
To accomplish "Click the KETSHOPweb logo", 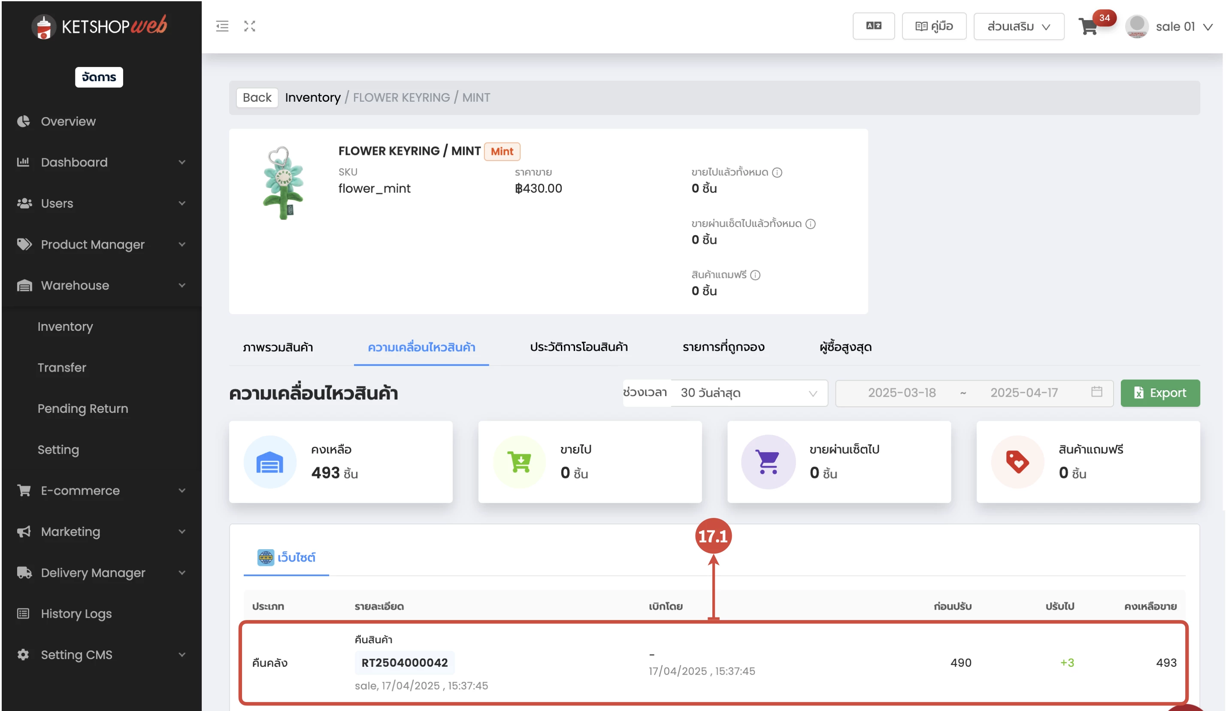I will pyautogui.click(x=100, y=26).
